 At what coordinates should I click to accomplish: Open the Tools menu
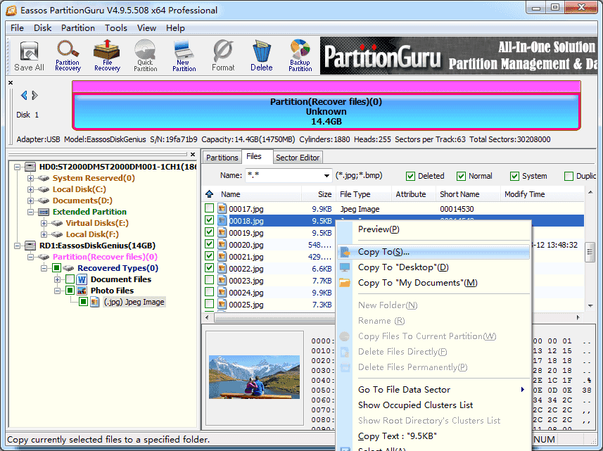(x=116, y=28)
